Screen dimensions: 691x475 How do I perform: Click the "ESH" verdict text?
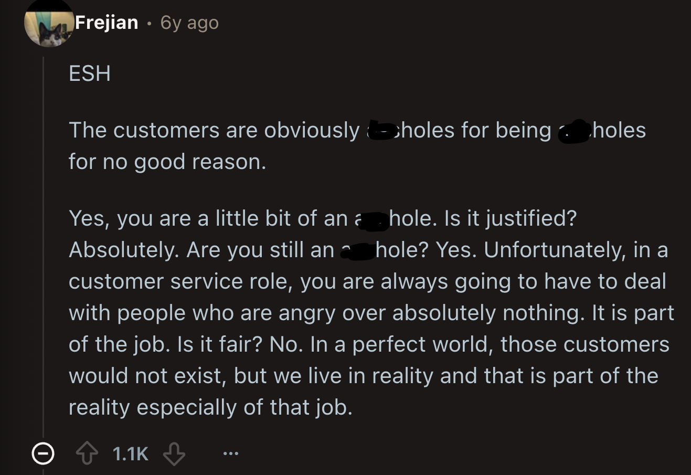(x=90, y=73)
